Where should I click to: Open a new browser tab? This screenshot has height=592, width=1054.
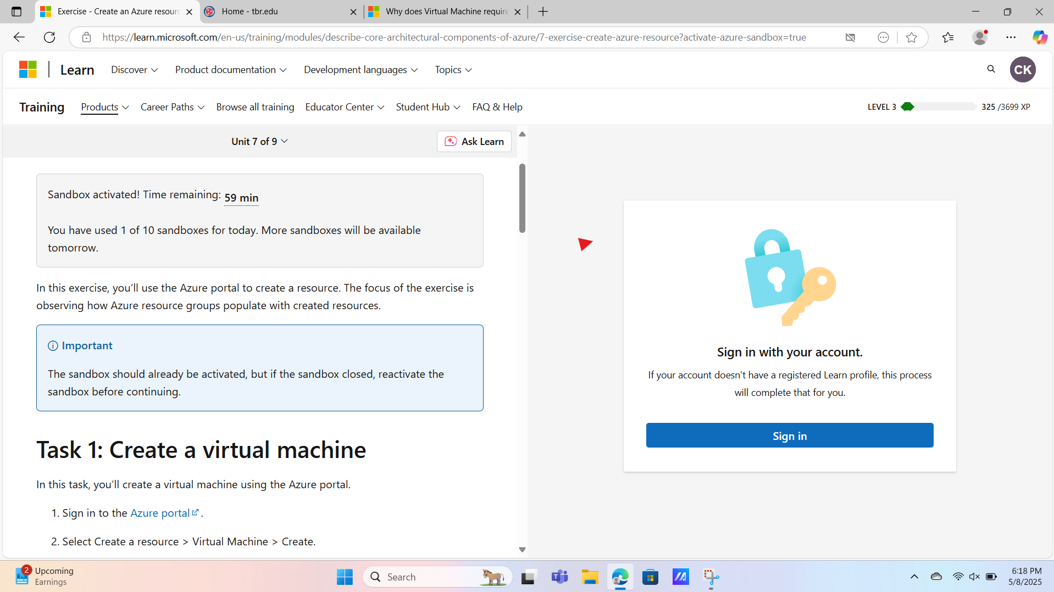[x=543, y=12]
